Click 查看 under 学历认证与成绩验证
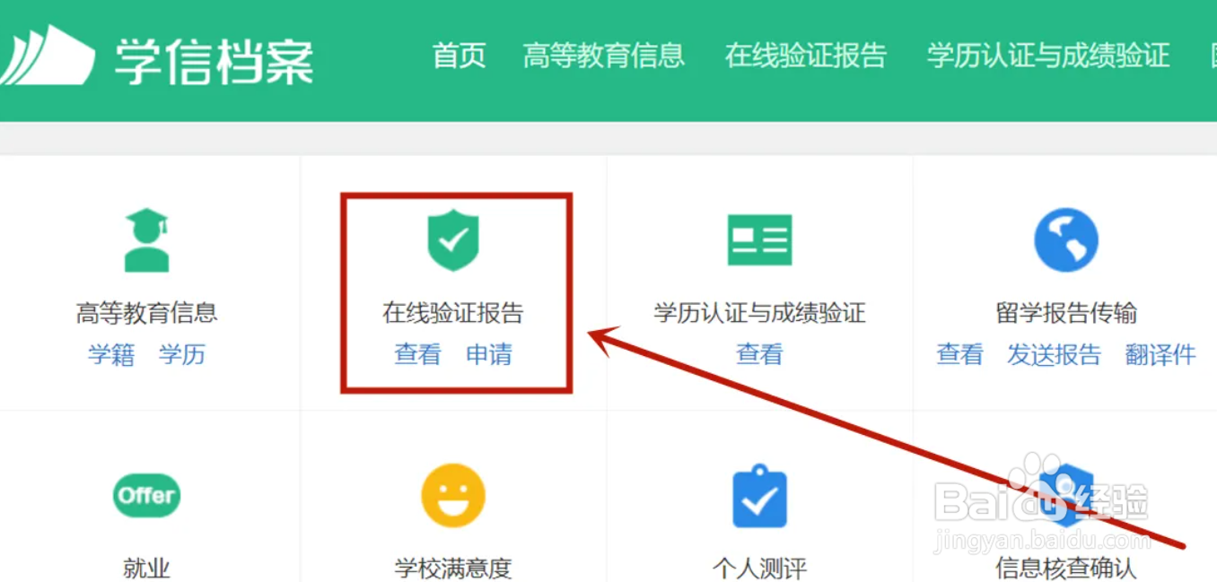1217x582 pixels. coord(759,354)
